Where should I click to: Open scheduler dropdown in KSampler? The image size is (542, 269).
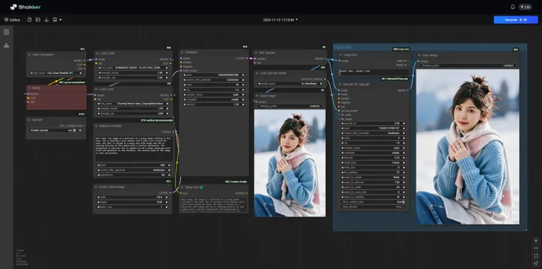click(x=214, y=99)
